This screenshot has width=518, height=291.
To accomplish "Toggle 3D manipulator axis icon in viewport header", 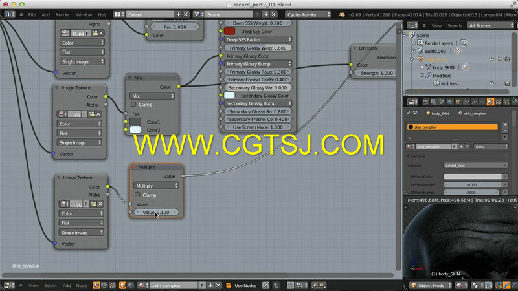I will 499,285.
